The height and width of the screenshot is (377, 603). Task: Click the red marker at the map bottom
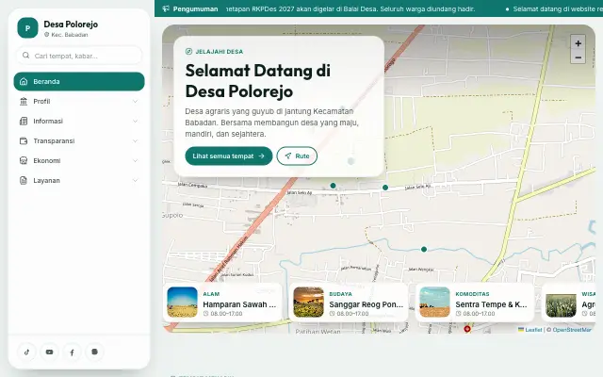tap(467, 329)
